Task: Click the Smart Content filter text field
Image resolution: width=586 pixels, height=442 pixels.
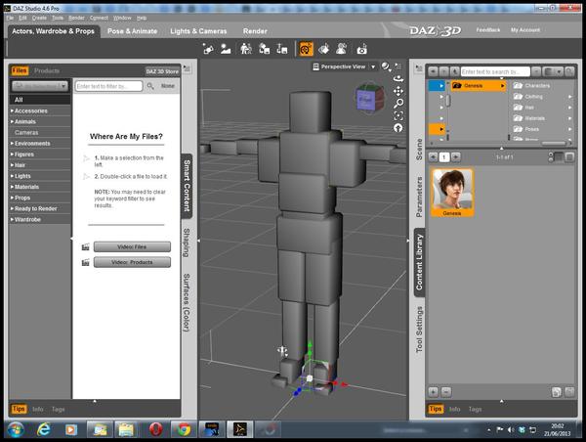Action: coord(108,86)
